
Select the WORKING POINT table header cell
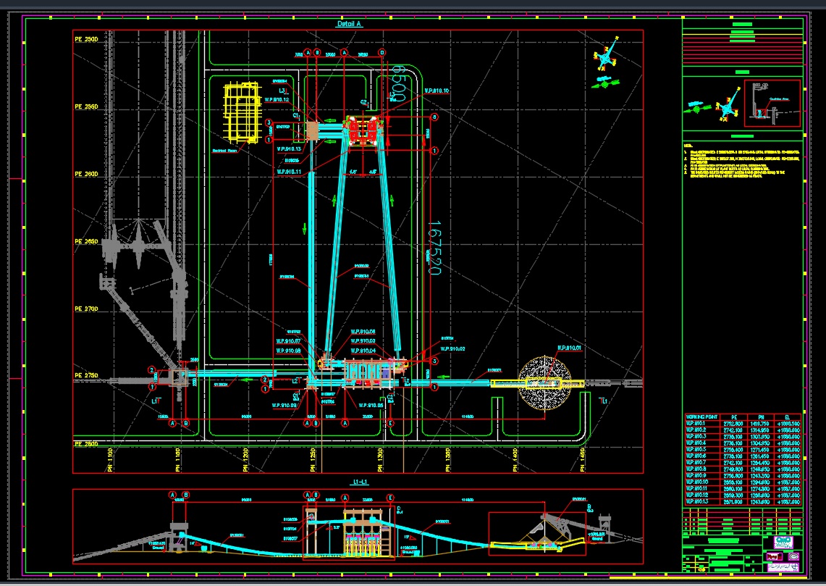pyautogui.click(x=701, y=417)
